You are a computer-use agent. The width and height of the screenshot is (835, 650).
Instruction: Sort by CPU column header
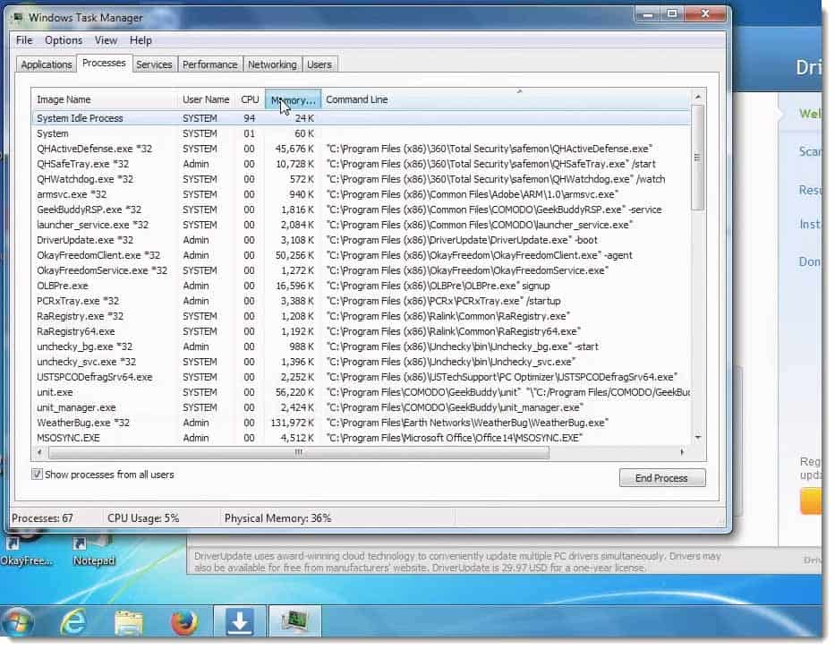(250, 99)
